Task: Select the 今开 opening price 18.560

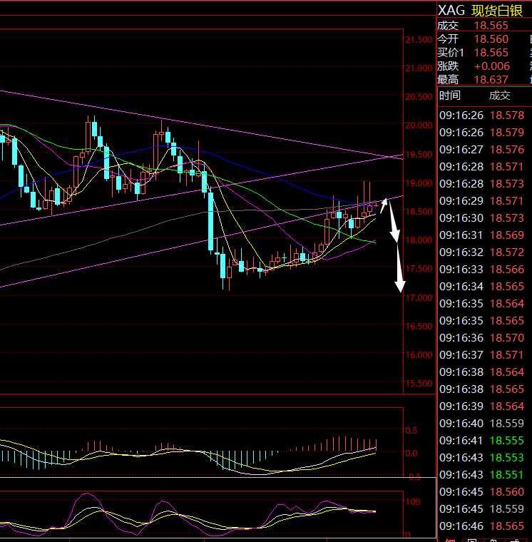Action: 491,39
